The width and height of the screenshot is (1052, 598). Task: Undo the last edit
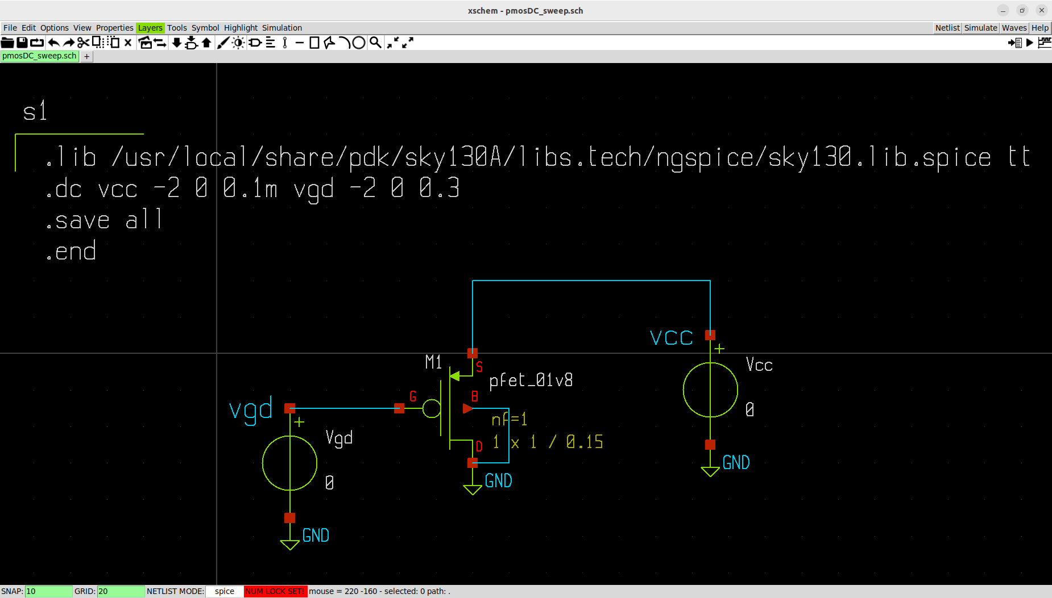pos(54,42)
